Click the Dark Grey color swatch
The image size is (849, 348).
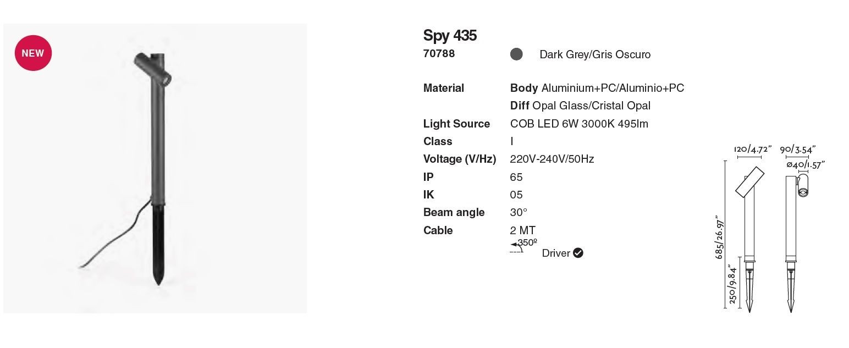(x=516, y=54)
